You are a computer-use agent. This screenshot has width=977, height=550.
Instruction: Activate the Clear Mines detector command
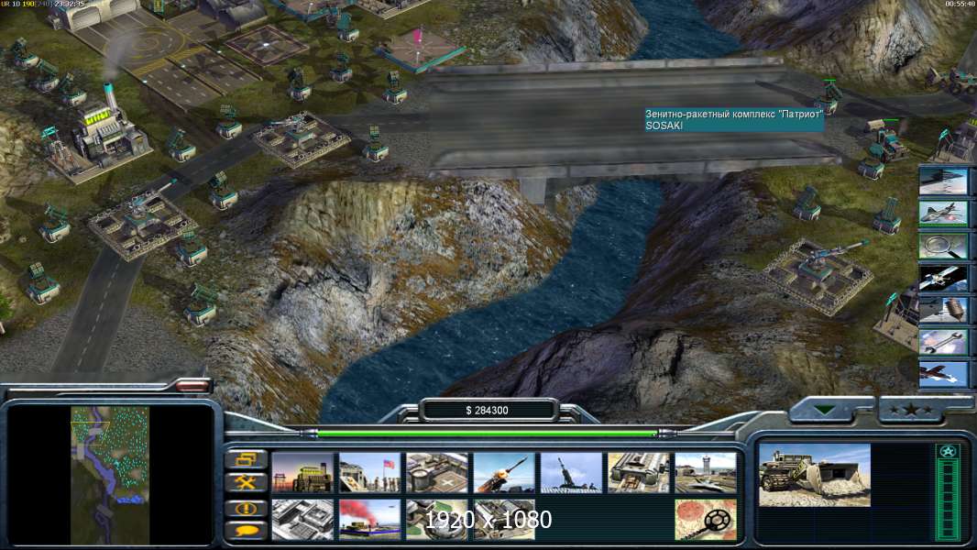tap(706, 519)
